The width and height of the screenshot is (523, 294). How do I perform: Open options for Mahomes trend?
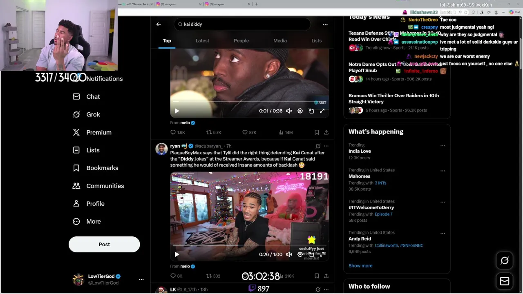point(443,171)
